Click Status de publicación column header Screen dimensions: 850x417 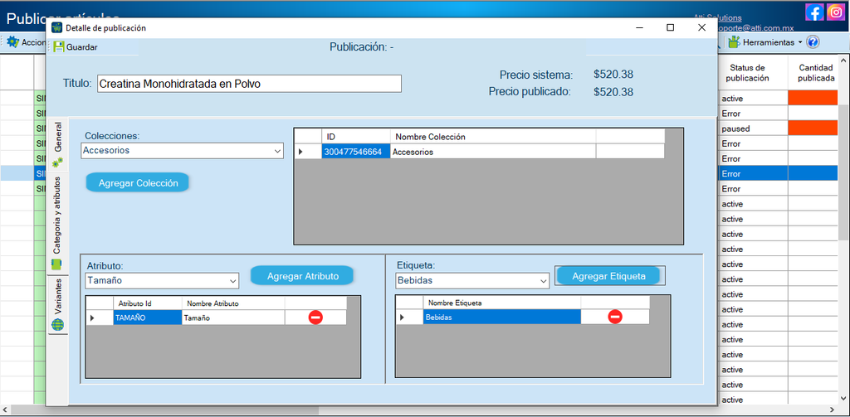pyautogui.click(x=753, y=73)
